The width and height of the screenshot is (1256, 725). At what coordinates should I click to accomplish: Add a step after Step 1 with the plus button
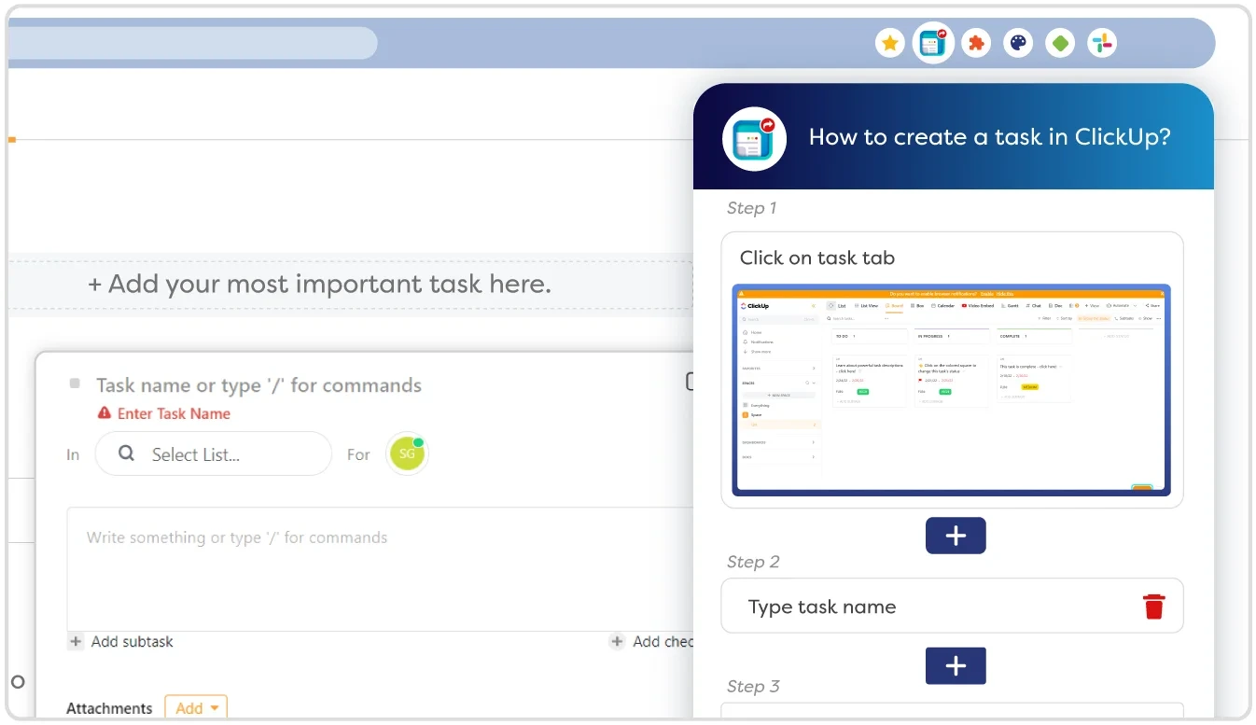pyautogui.click(x=956, y=536)
